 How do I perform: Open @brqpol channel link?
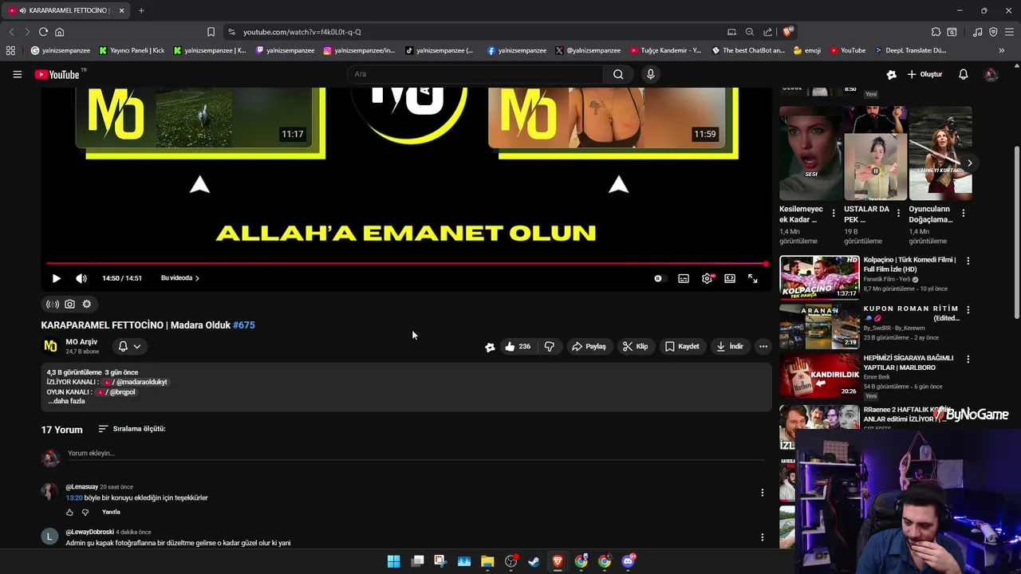click(x=116, y=391)
